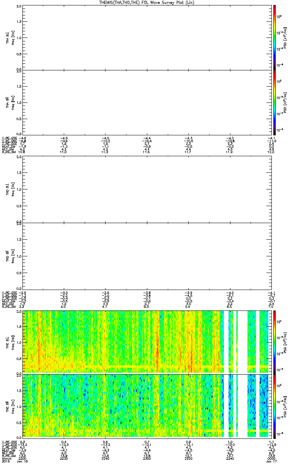The width and height of the screenshot is (290, 464).
Task: Click PSD [nT²/Hz] label beside THA B-perpendicular color bar
Action: 286,38
